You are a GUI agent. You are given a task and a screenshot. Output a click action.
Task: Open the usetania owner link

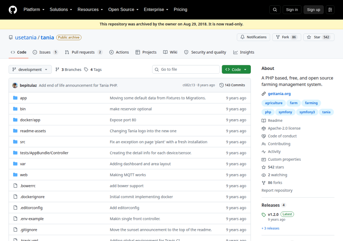click(25, 37)
